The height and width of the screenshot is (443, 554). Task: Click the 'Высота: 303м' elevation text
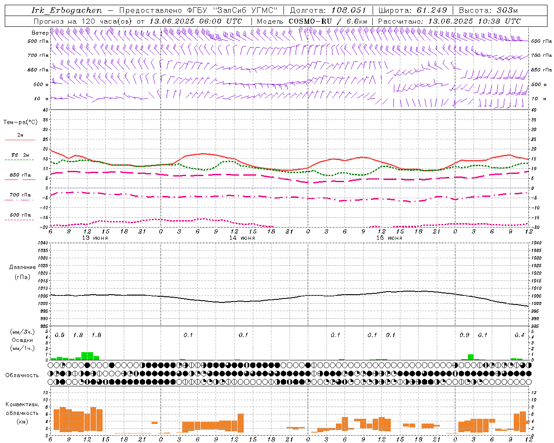point(488,10)
